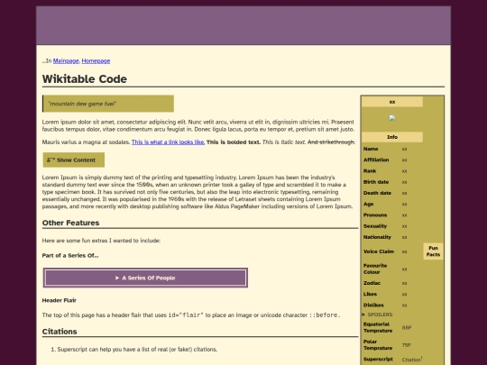Click the Wikitable Code page heading
The image size is (487, 365).
(85, 78)
